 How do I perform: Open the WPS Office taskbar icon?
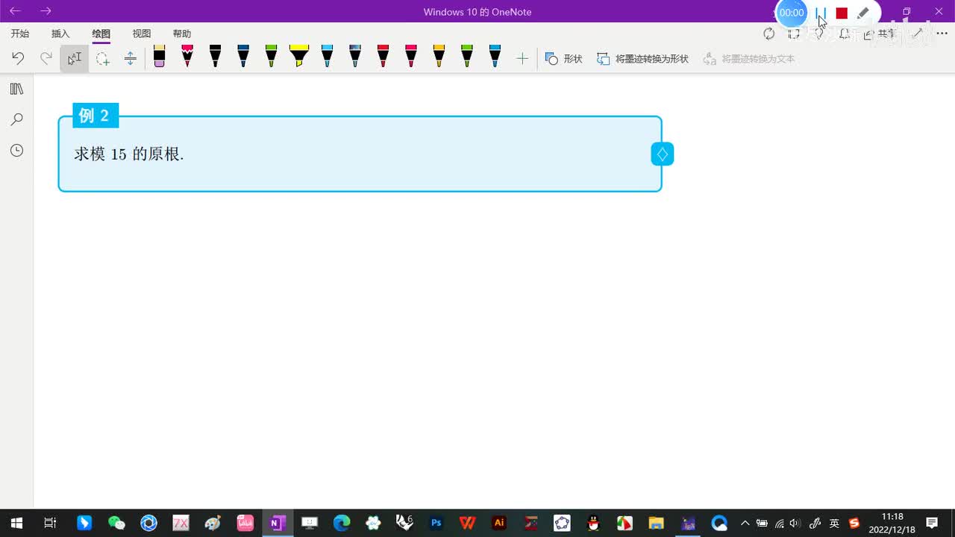[x=468, y=523]
